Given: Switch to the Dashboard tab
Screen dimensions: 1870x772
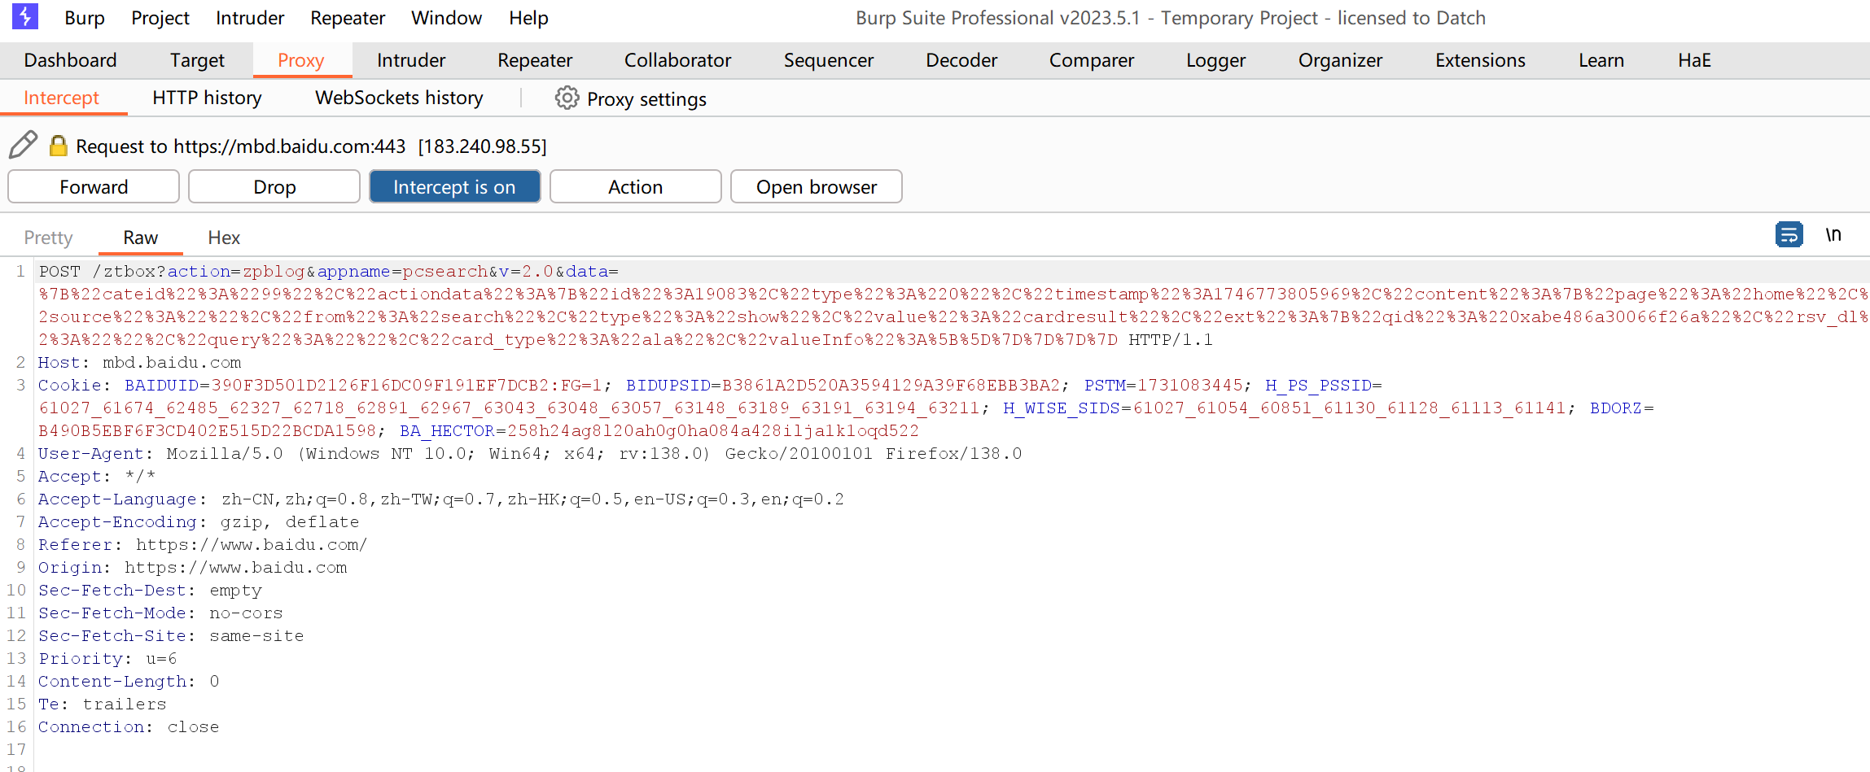Looking at the screenshot, I should 71,60.
